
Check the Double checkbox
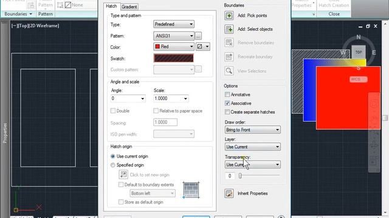[113, 111]
